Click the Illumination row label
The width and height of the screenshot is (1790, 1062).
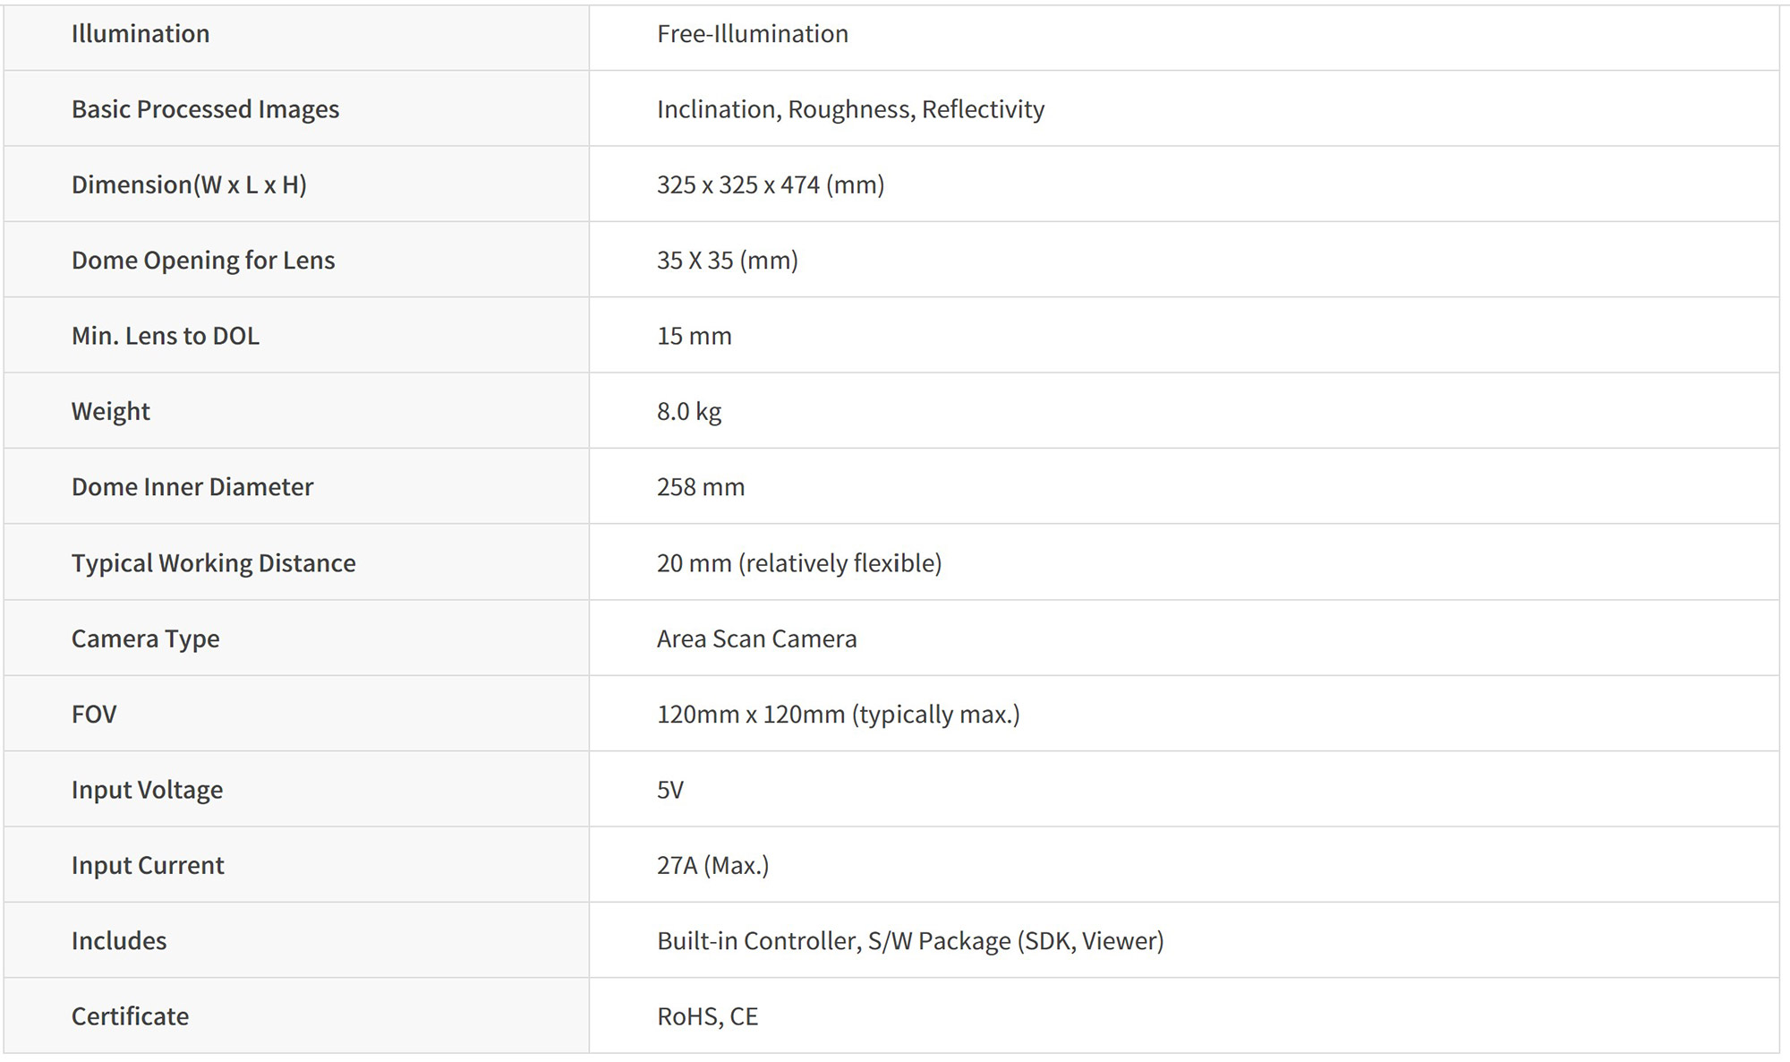141,34
